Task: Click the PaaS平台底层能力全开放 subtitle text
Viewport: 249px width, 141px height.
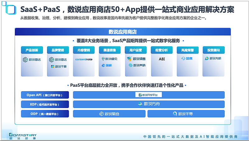Action: (127, 85)
